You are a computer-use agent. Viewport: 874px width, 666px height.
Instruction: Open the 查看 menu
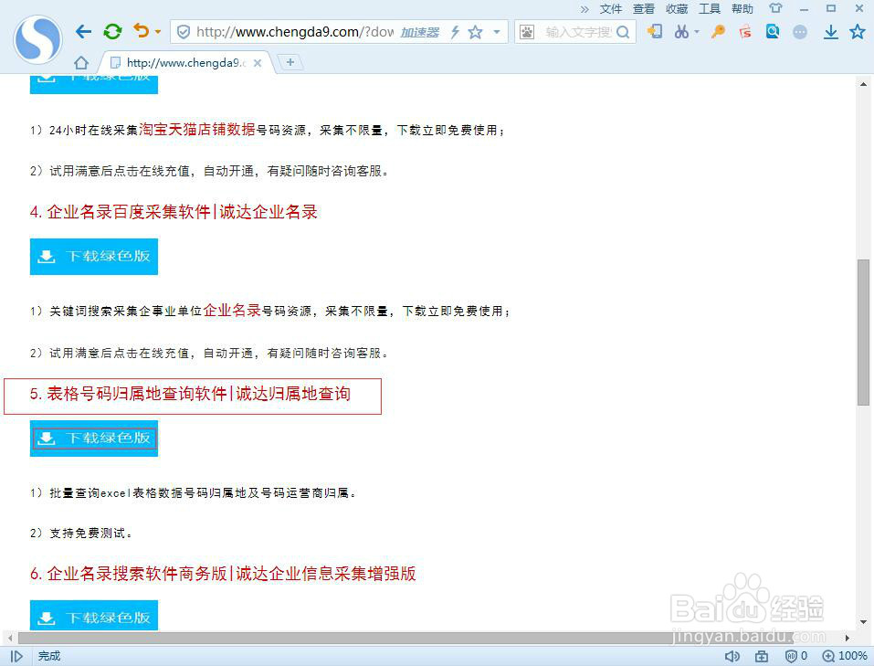[x=644, y=9]
